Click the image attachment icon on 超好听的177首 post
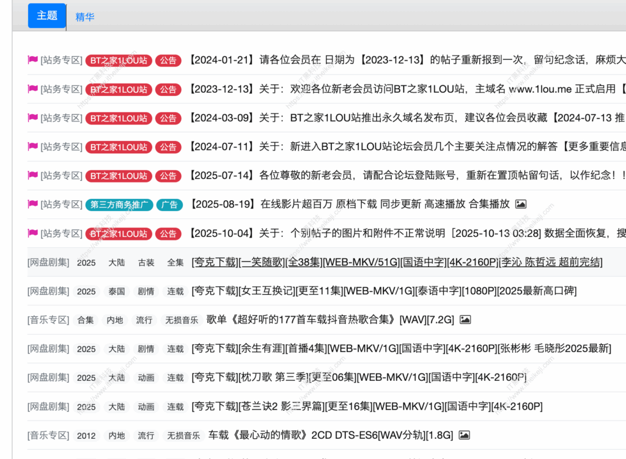626x459 pixels. click(x=464, y=320)
